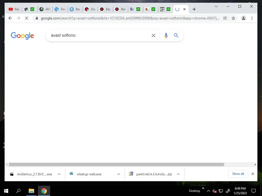Screen dimensions: 262x196
Task: Open Chrome's three-dot menu
Action: click(252, 18)
